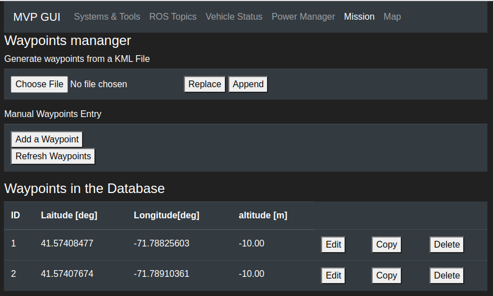493x296 pixels.
Task: Click the Replace button
Action: (x=205, y=84)
